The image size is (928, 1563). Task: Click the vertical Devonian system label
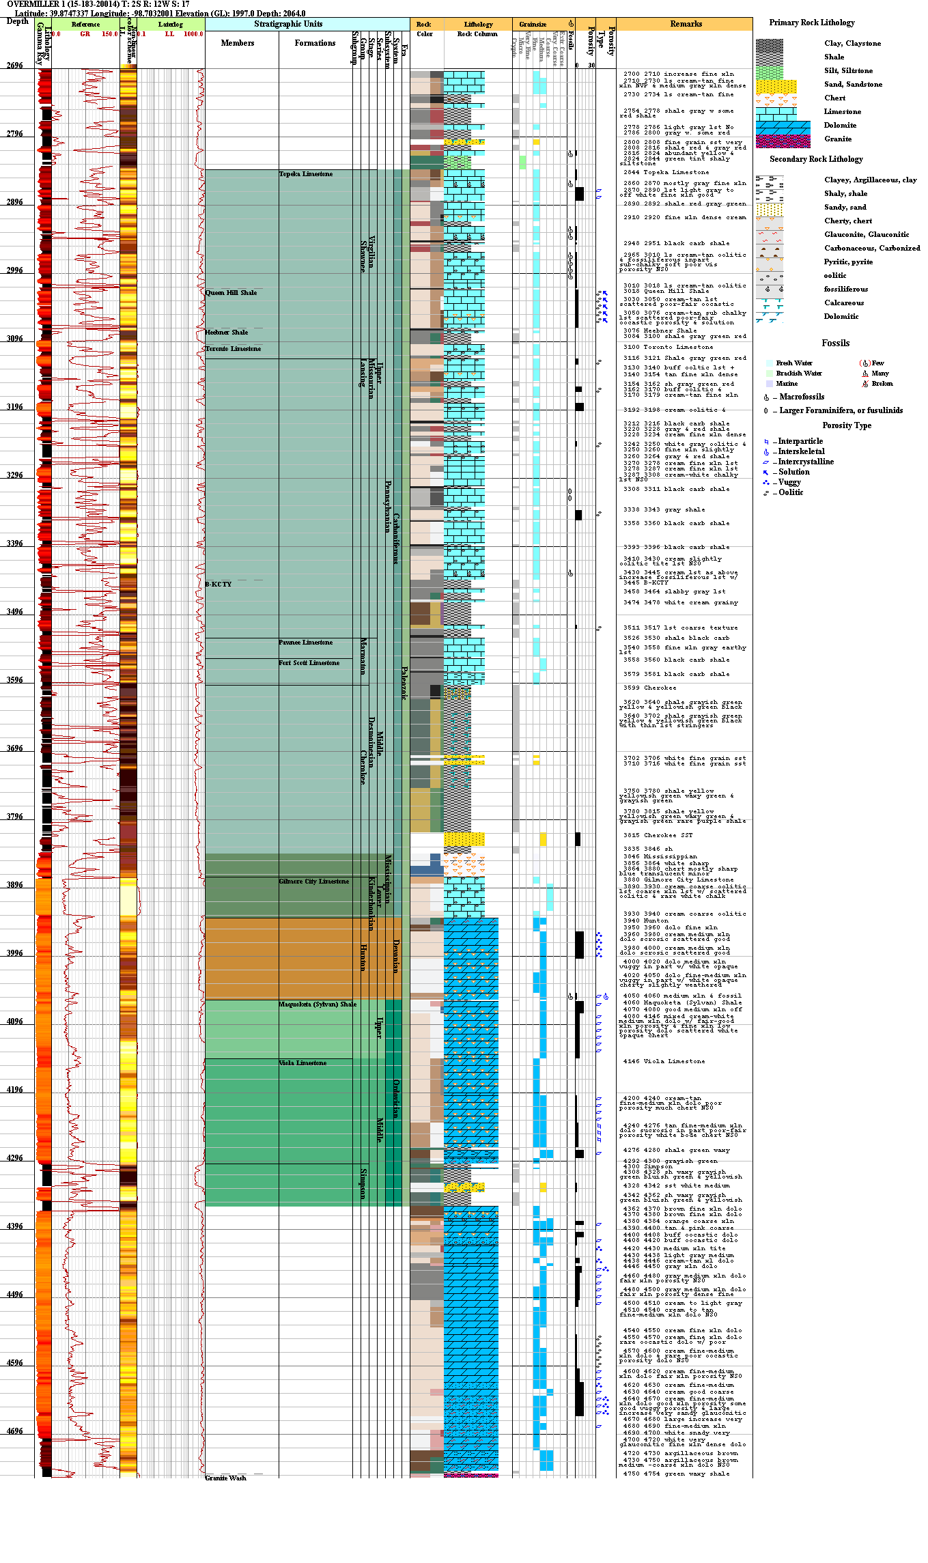[x=396, y=956]
